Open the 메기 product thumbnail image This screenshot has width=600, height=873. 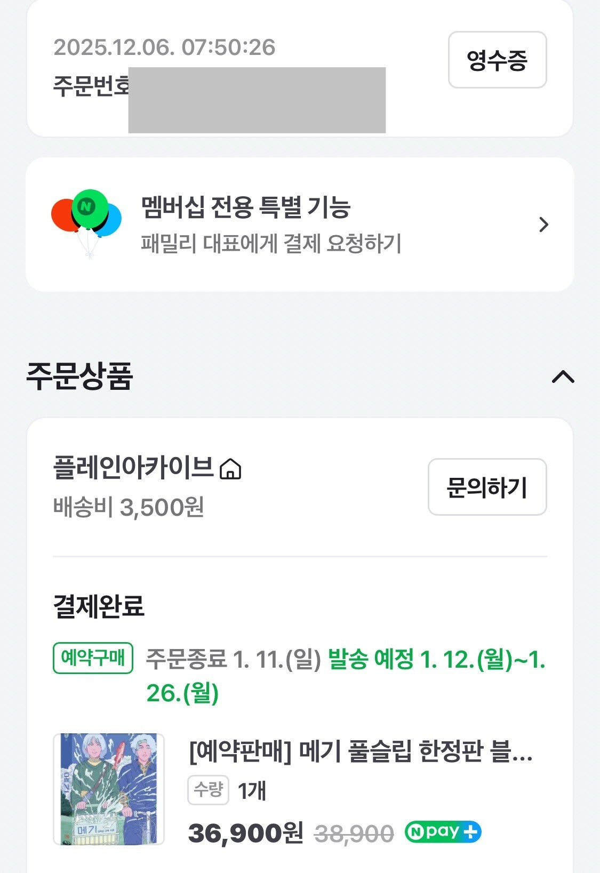click(x=109, y=789)
